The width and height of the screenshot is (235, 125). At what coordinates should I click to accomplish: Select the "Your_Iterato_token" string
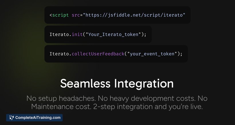(x=113, y=35)
